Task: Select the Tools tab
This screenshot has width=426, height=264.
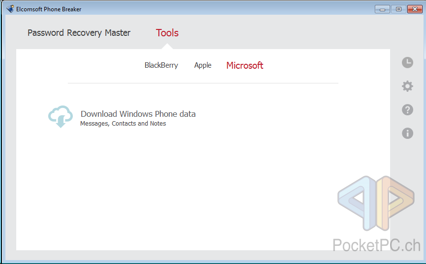Action: click(167, 33)
